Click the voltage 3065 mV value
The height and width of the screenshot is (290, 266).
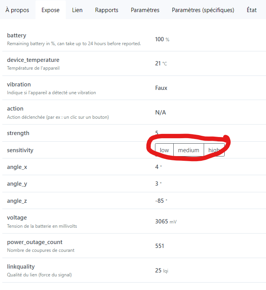(x=166, y=221)
